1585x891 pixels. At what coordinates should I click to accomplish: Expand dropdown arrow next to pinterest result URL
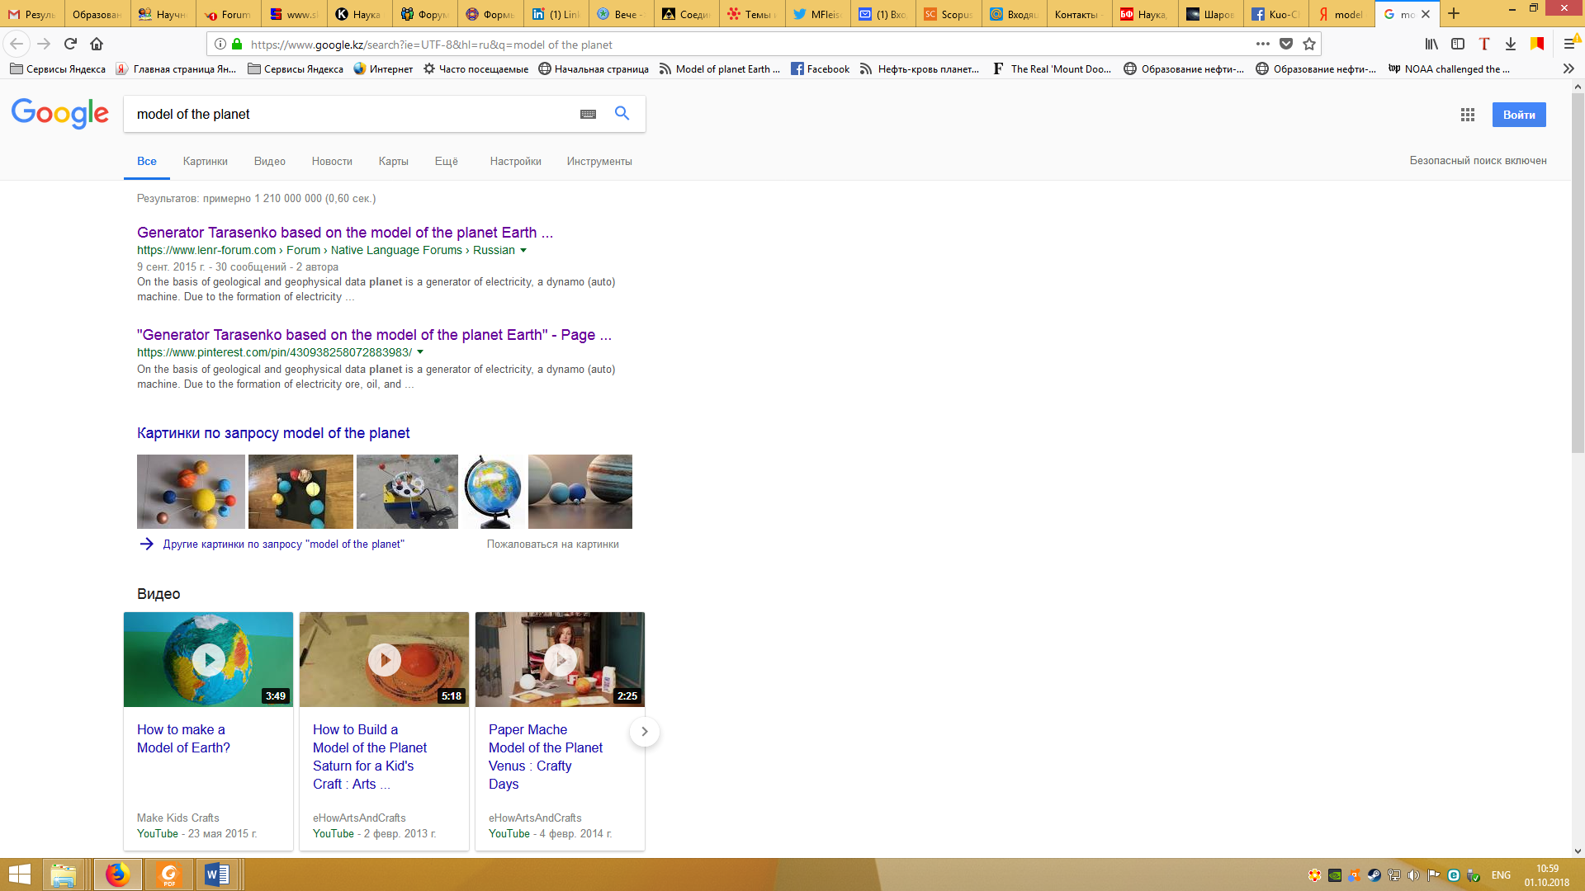tap(420, 352)
